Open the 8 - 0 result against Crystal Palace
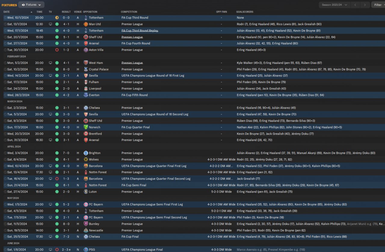This screenshot has width=385, height=252. pyautogui.click(x=66, y=69)
